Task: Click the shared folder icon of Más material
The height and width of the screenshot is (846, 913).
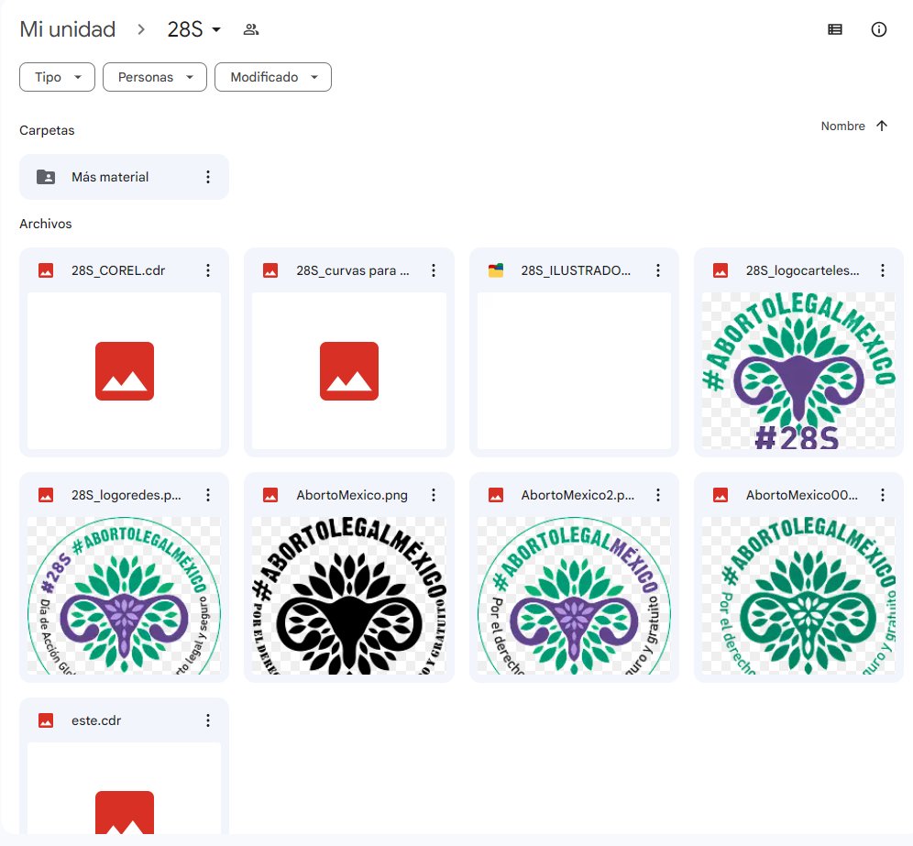Action: click(46, 177)
